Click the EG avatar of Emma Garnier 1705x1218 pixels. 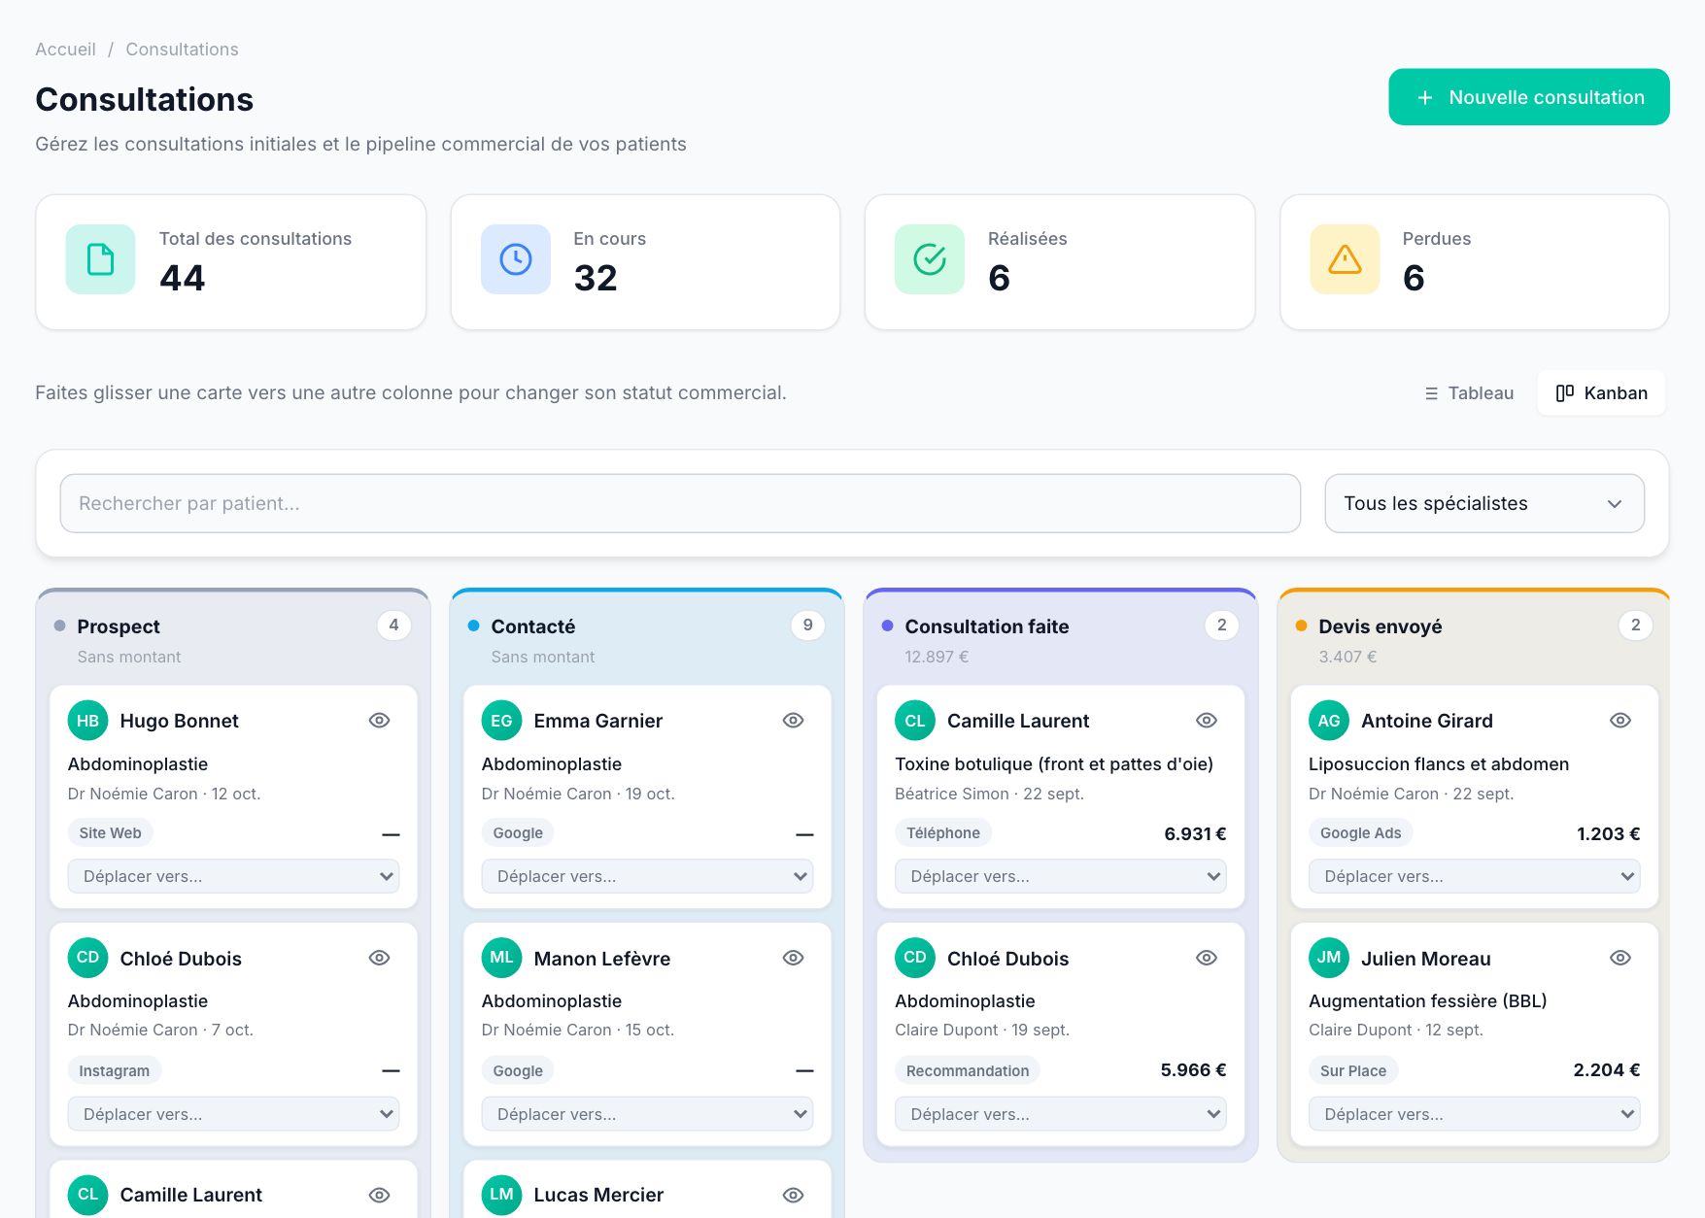(501, 721)
